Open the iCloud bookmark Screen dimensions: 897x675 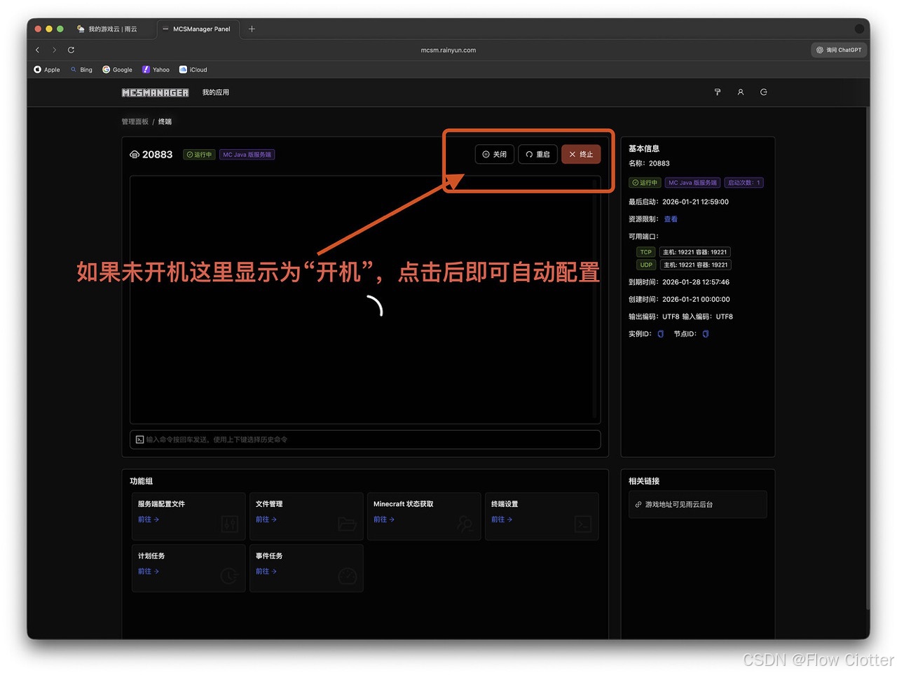coord(193,69)
